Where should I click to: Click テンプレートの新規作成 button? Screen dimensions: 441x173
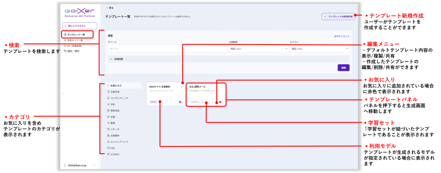coord(338,16)
